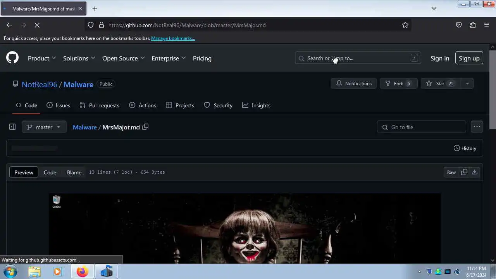
Task: Open the Malware repository title link
Action: click(78, 84)
